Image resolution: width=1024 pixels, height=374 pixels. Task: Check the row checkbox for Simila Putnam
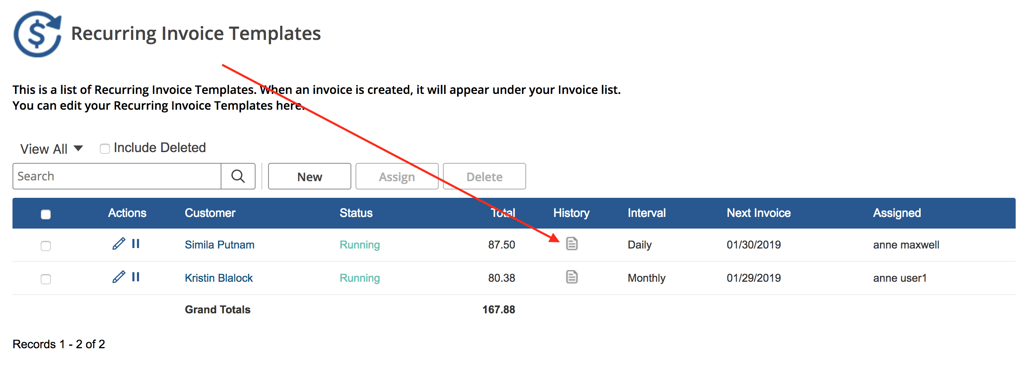pyautogui.click(x=46, y=246)
